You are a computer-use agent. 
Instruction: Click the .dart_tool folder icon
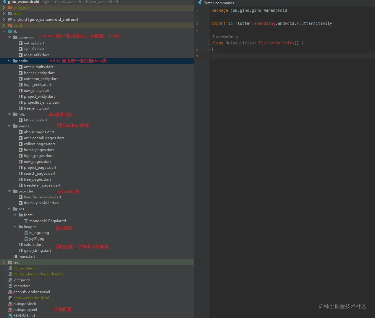tap(10, 8)
